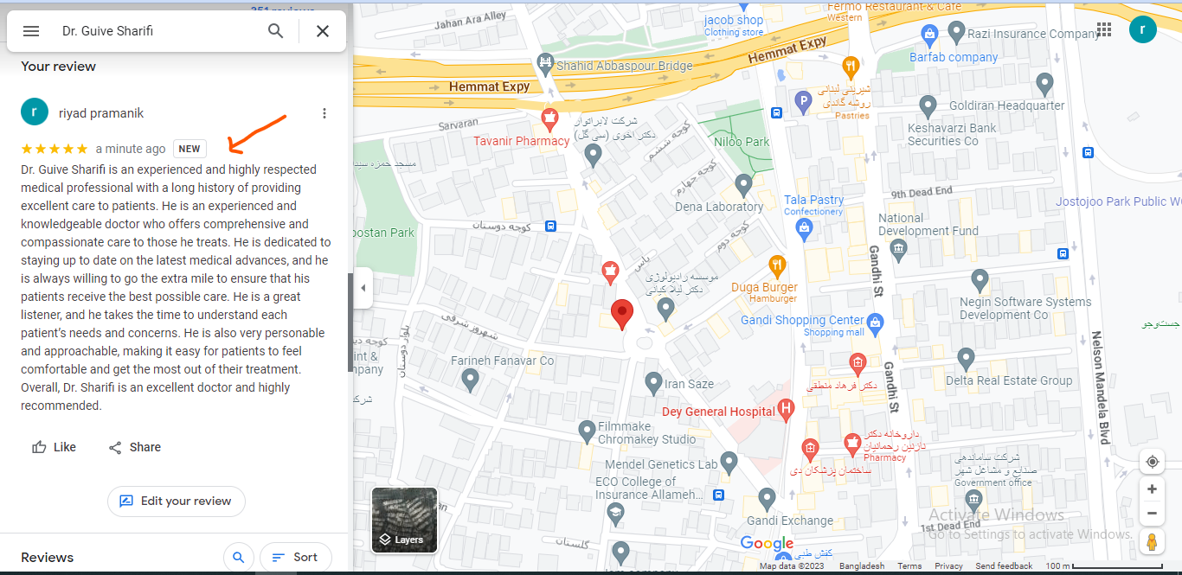1182x575 pixels.
Task: Select the Duga Burger restaurant marker
Action: (777, 265)
